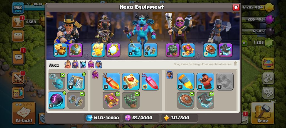The width and height of the screenshot is (286, 128).
Task: Filter equipment by Barbarian King portrait
Action: (x=68, y=64)
